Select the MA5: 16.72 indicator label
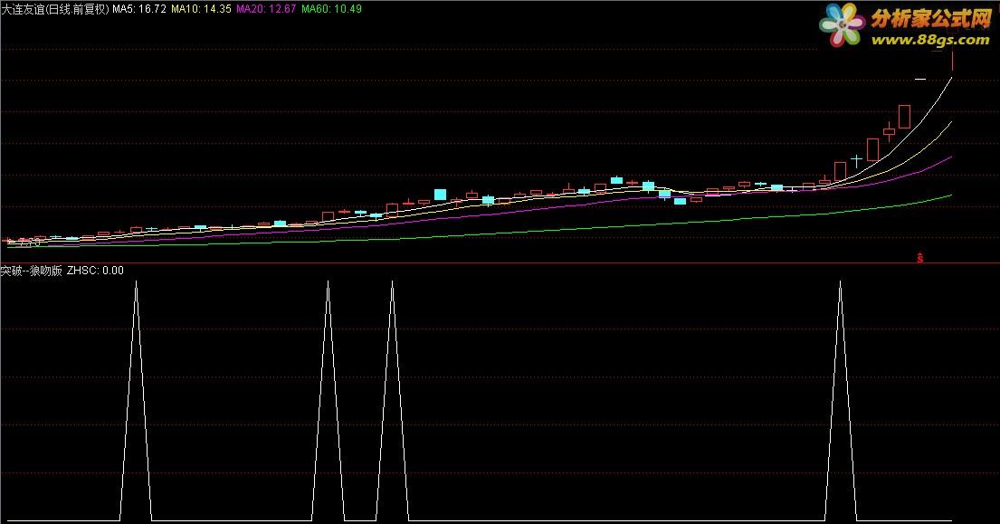 click(139, 9)
